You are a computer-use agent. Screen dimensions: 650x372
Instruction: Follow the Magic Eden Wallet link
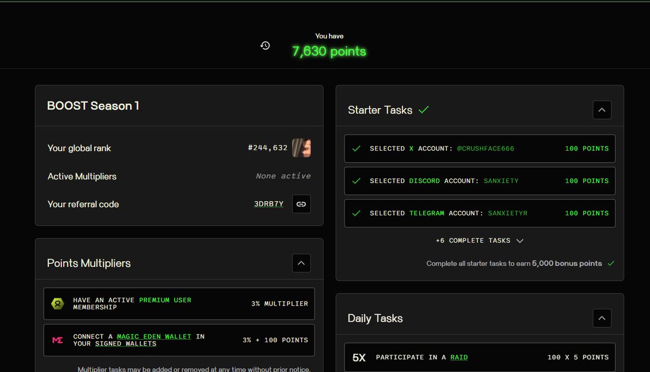[x=154, y=336]
